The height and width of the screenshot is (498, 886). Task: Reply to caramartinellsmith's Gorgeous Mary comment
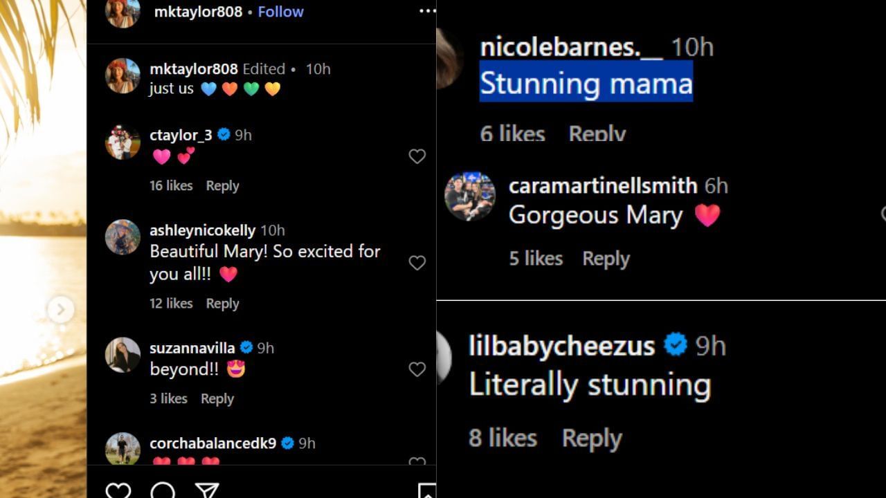click(x=606, y=259)
